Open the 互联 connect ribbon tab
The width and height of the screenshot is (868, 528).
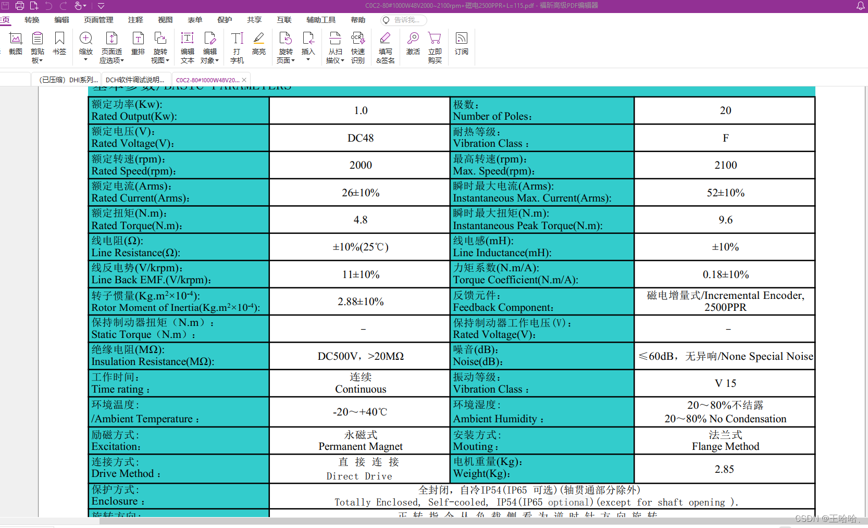click(x=284, y=20)
